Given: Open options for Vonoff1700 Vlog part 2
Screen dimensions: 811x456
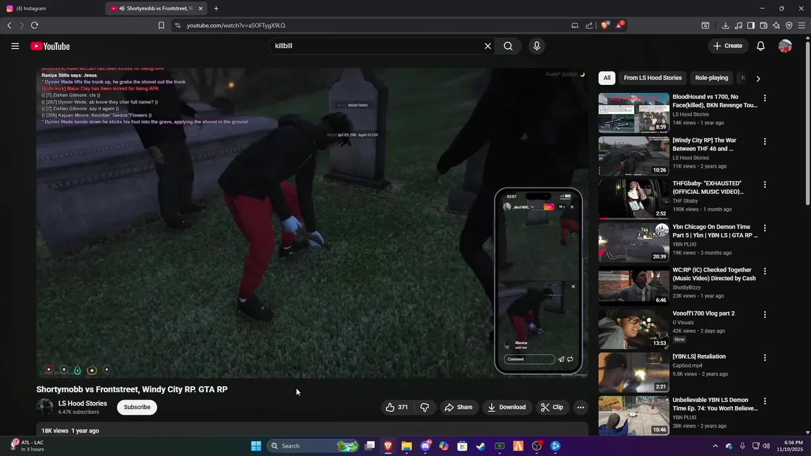Looking at the screenshot, I should [x=765, y=314].
